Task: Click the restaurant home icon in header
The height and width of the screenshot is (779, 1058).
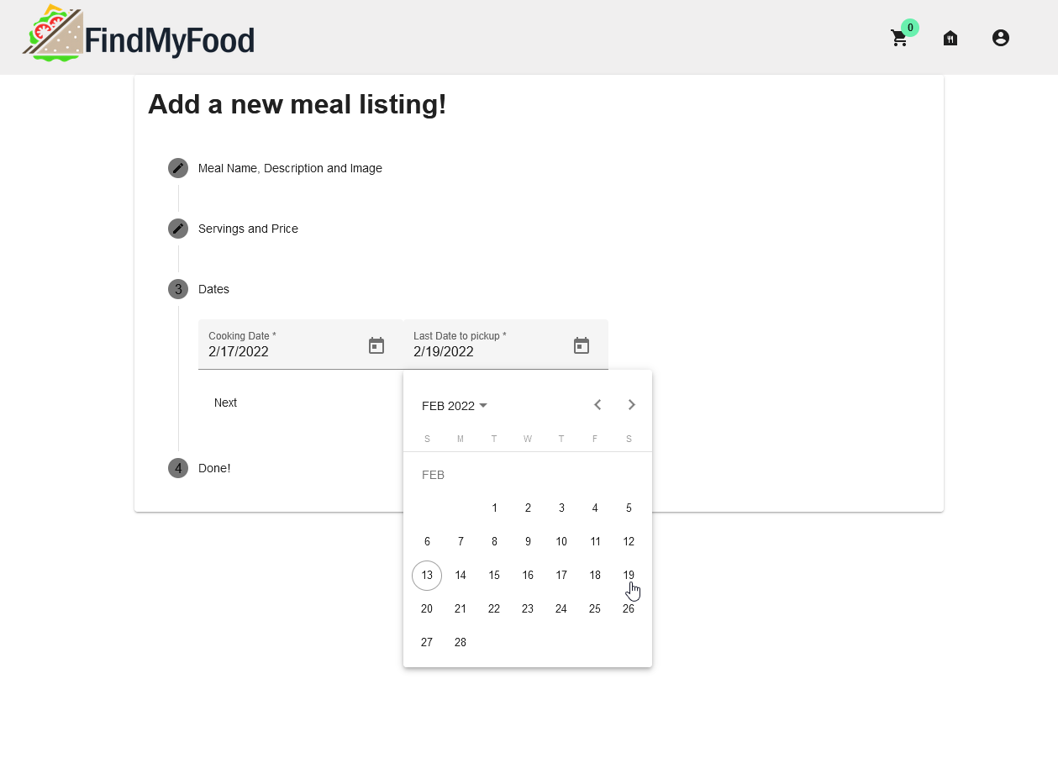Action: tap(950, 38)
